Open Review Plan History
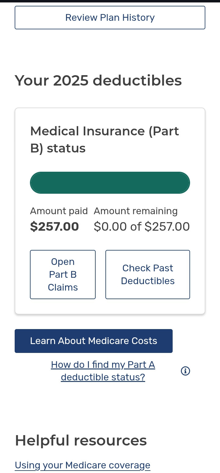220x473 pixels. point(110,18)
